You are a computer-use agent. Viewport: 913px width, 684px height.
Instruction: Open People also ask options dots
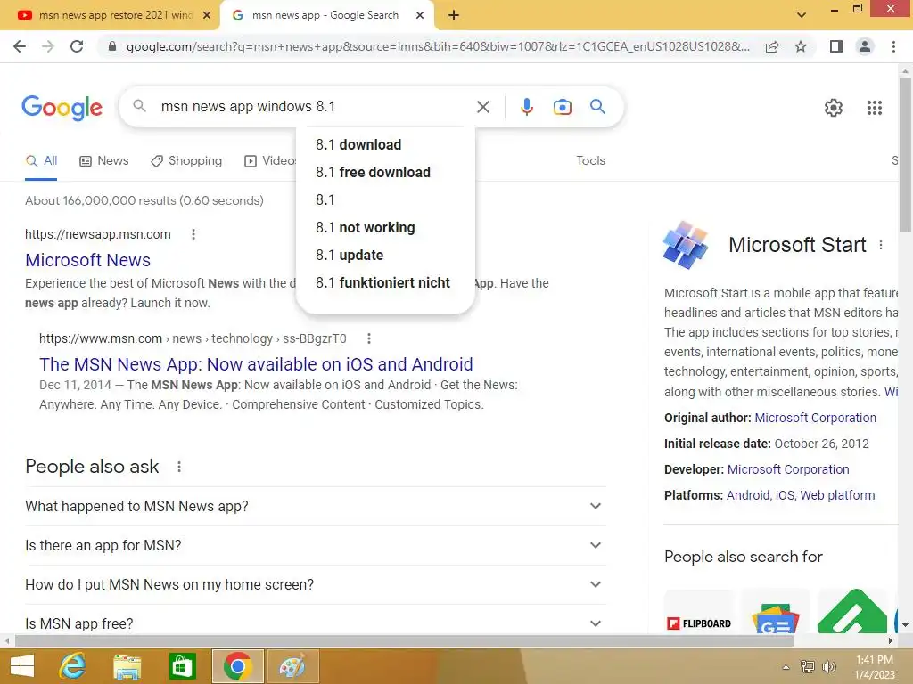point(178,467)
